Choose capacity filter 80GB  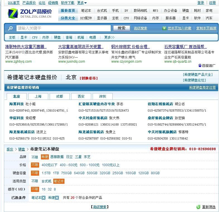155,173
